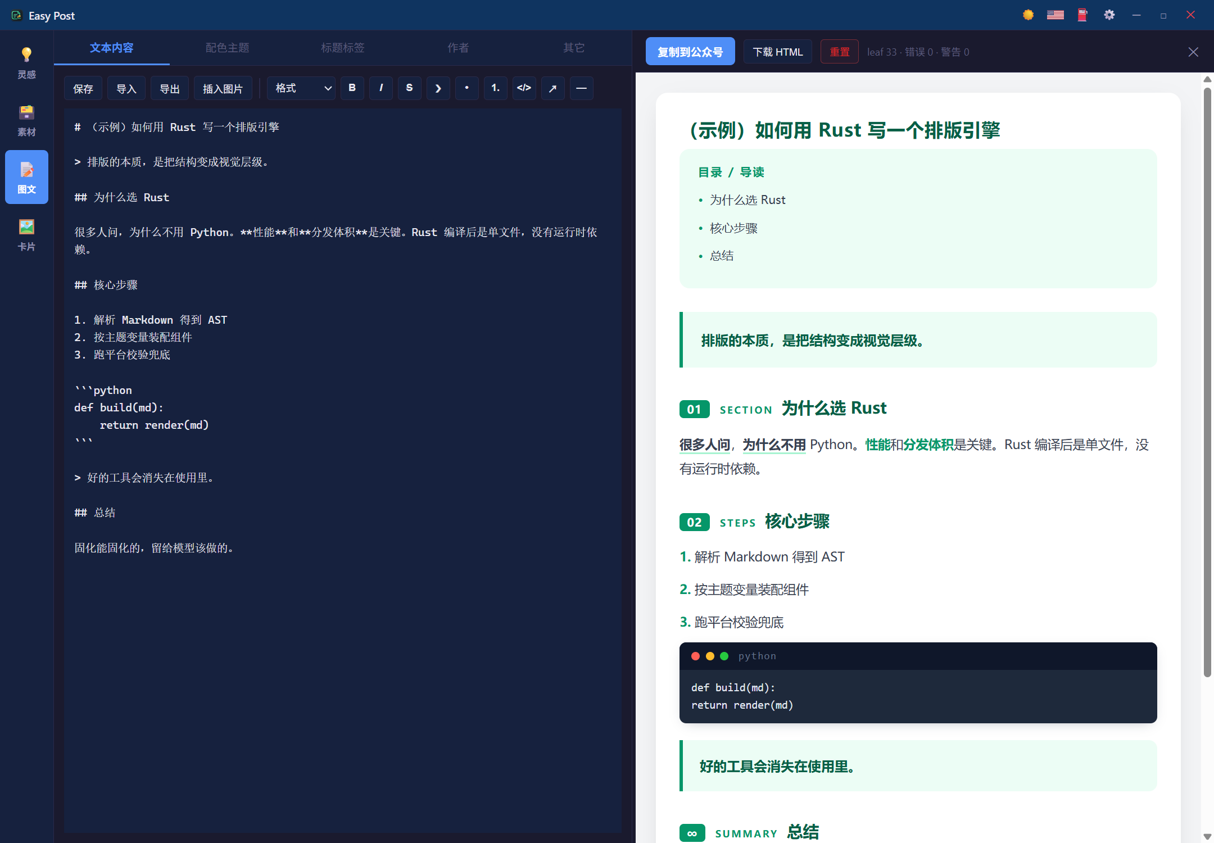Switch to the 其它 tab

[574, 48]
